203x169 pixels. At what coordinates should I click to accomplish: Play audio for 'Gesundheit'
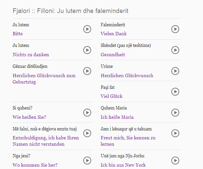175,50
